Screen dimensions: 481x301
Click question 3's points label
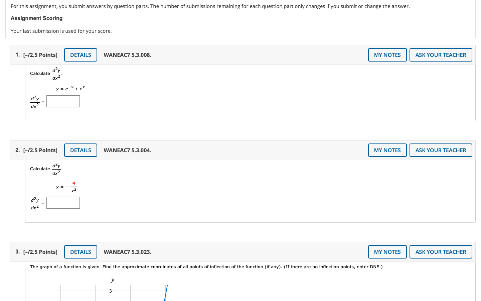pos(40,252)
